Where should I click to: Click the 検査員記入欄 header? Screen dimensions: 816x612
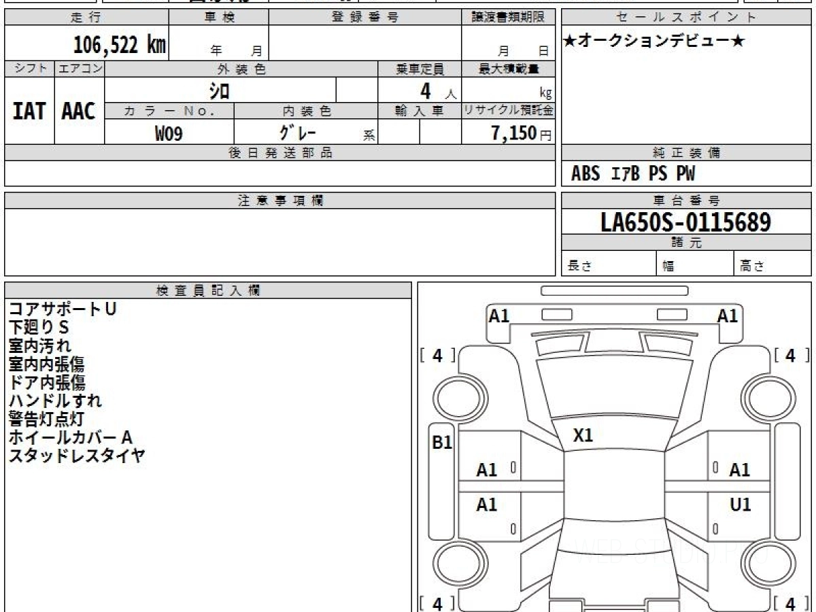(x=208, y=290)
